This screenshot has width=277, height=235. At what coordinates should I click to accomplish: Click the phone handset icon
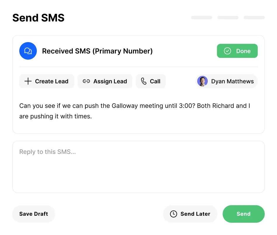[144, 81]
